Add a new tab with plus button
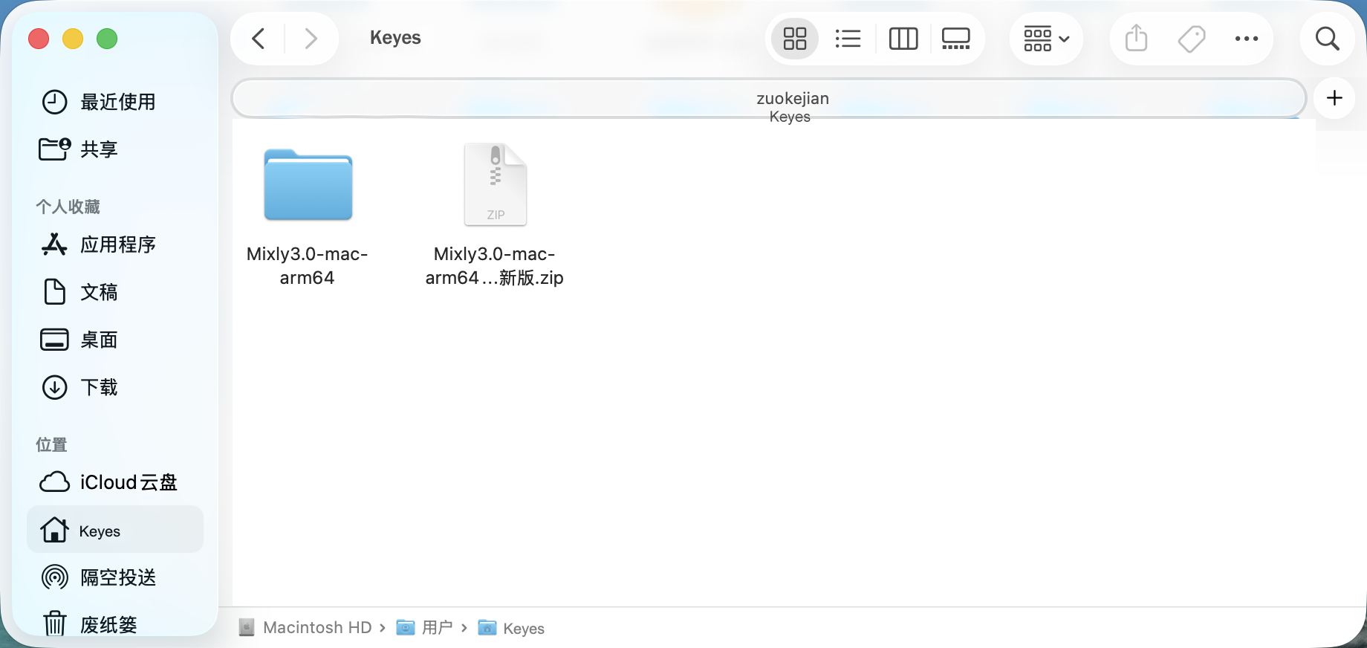The image size is (1367, 648). [x=1334, y=98]
